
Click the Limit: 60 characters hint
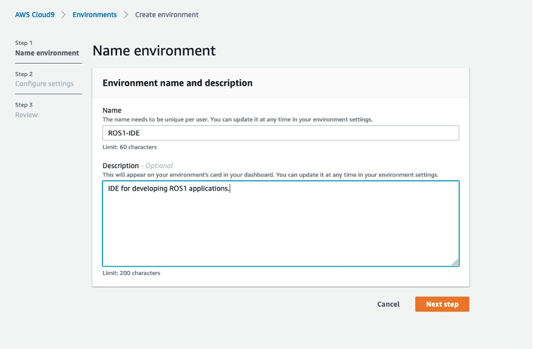tap(130, 147)
